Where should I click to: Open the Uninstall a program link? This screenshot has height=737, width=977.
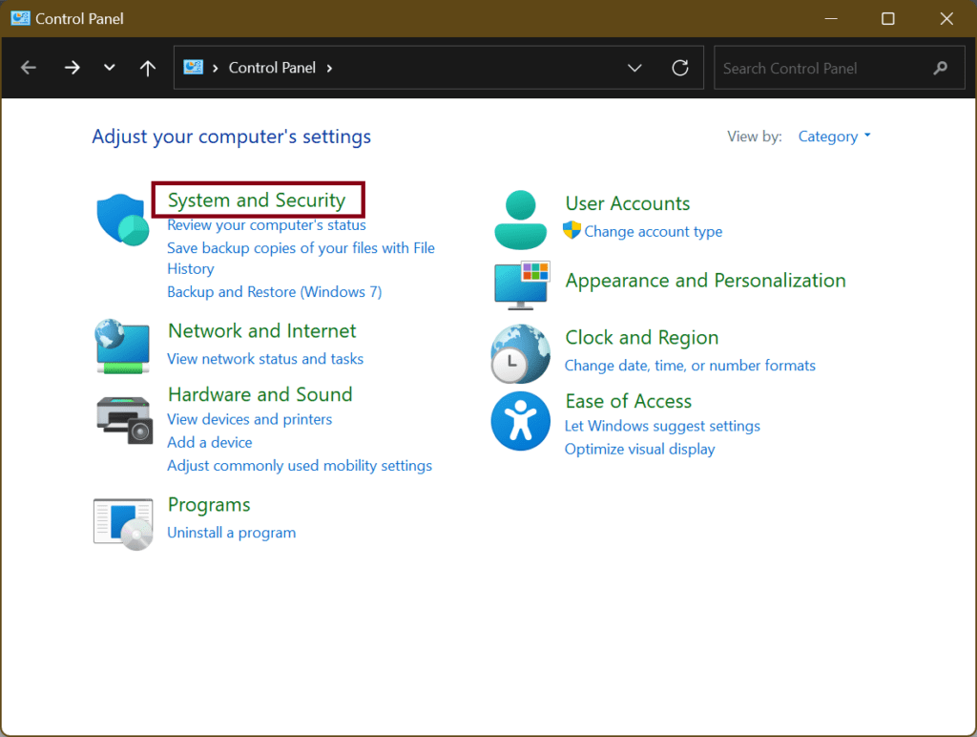(231, 533)
